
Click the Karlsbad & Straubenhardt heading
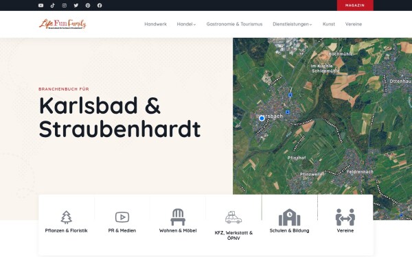point(119,117)
